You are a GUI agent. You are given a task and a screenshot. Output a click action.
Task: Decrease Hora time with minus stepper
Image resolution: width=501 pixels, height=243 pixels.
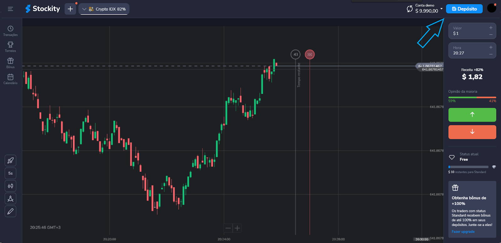pyautogui.click(x=491, y=55)
